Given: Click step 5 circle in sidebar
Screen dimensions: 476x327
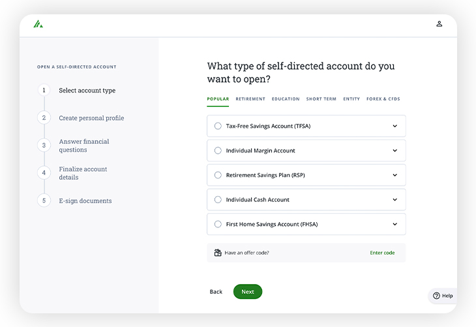Looking at the screenshot, I should pos(44,201).
